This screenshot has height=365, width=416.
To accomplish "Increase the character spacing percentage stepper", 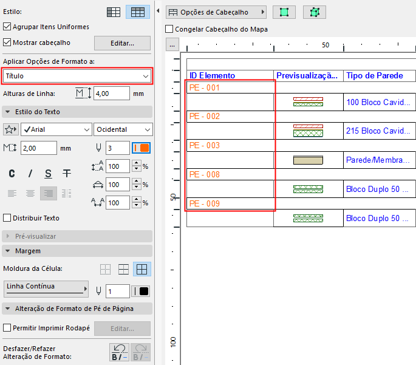I will point(137,199).
